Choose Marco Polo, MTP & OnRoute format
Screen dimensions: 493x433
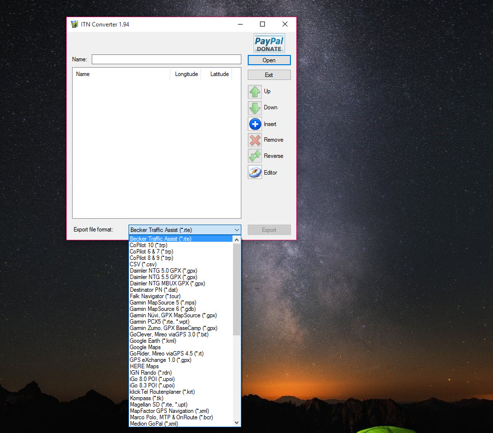[181, 417]
